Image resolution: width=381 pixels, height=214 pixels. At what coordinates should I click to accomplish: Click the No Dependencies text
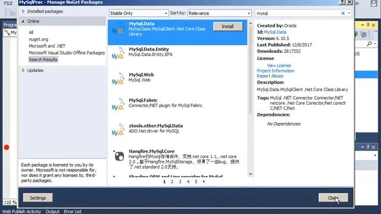tap(283, 124)
